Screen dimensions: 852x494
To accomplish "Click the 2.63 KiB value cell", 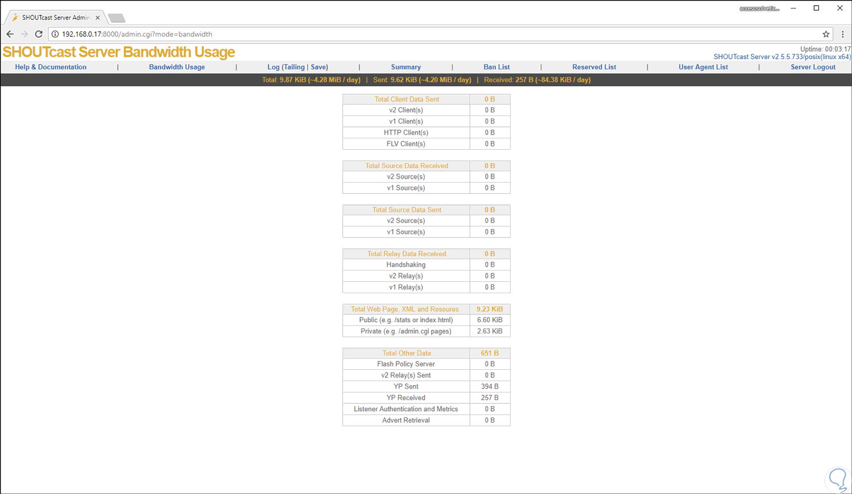I will (490, 331).
